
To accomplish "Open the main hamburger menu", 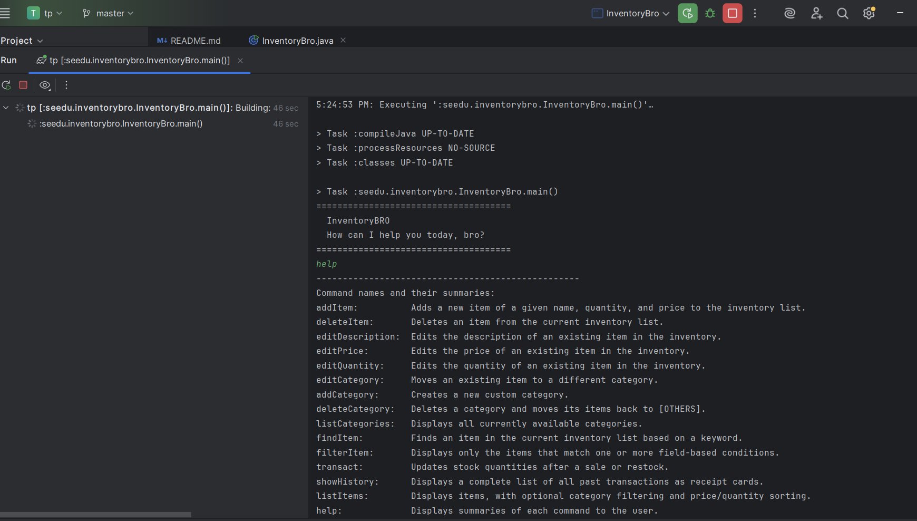I will (x=5, y=13).
